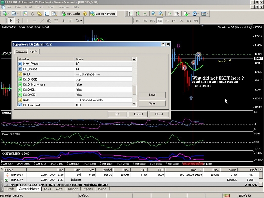The image size is (264, 198).
Task: Switch chart to bar chart icon
Action: tap(131, 14)
